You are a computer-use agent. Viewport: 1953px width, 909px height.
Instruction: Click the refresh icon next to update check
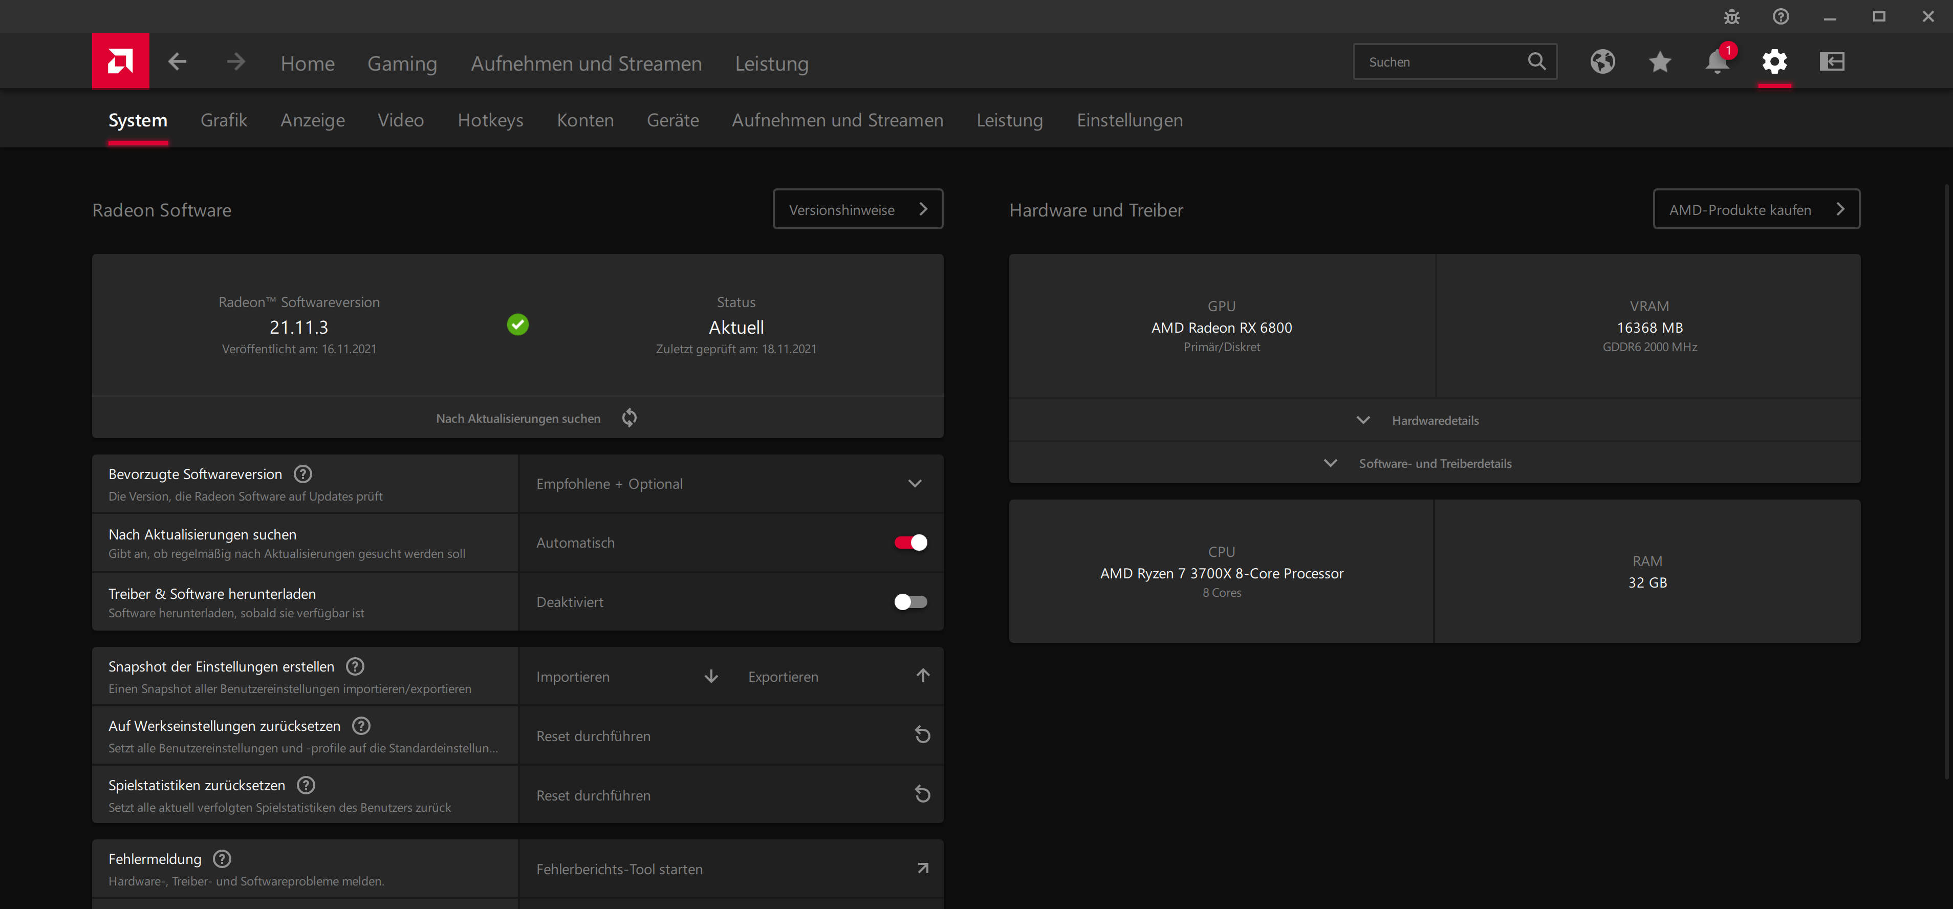[630, 418]
